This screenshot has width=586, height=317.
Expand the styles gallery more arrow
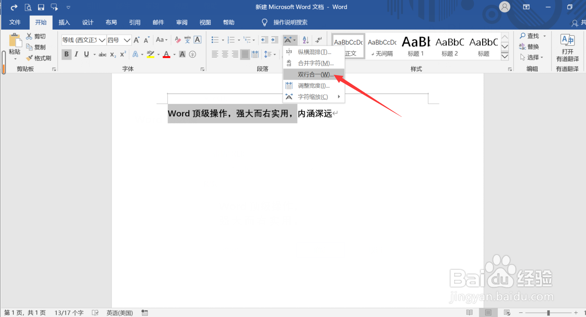505,56
